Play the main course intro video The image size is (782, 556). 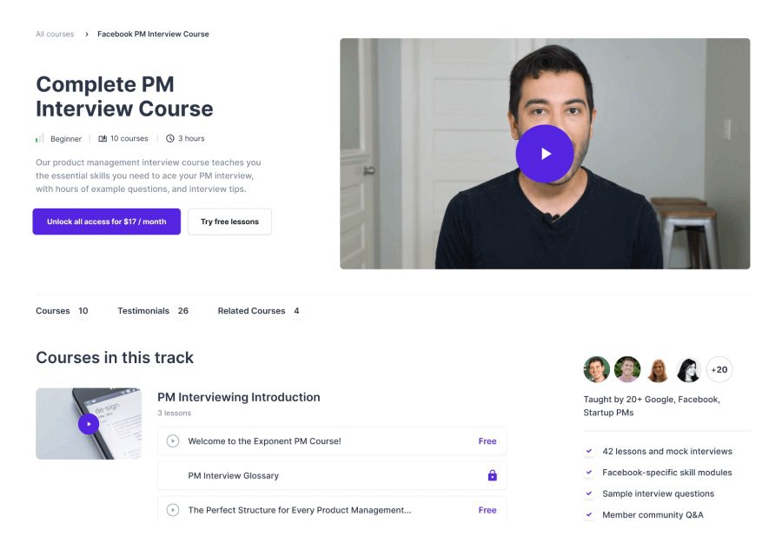[x=545, y=154]
